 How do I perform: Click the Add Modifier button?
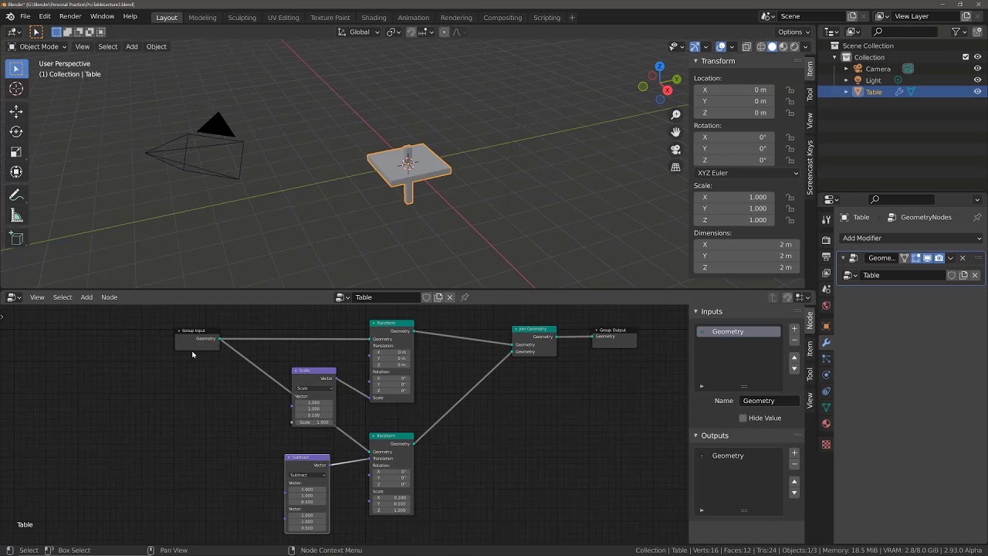point(911,238)
